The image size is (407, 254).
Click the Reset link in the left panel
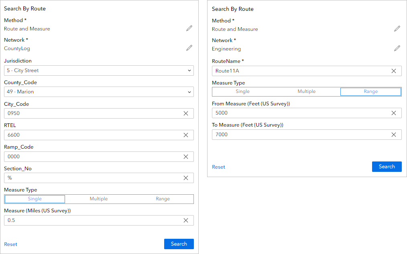tap(10, 244)
